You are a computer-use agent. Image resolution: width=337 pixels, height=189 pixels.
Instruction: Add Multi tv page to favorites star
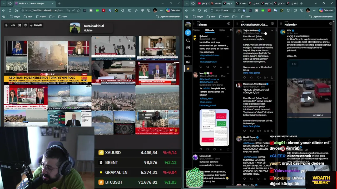(x=78, y=10)
